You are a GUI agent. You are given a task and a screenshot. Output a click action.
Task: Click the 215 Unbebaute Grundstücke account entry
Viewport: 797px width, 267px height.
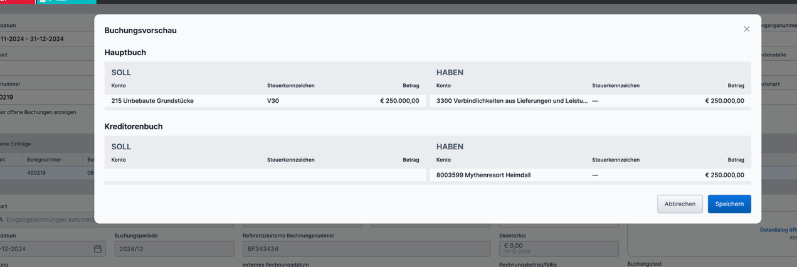tap(152, 100)
